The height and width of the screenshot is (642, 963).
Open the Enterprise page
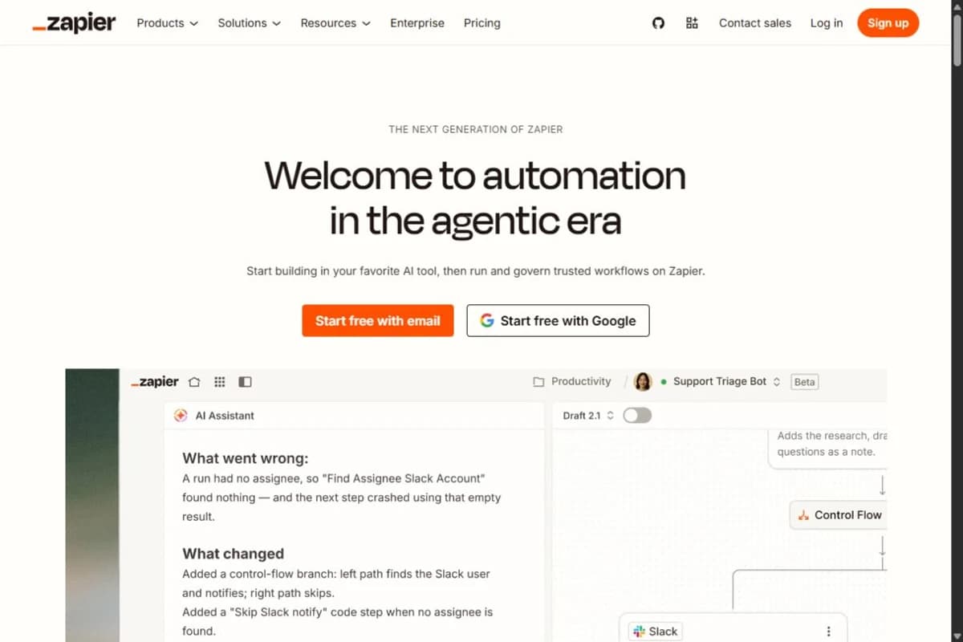[x=417, y=23]
